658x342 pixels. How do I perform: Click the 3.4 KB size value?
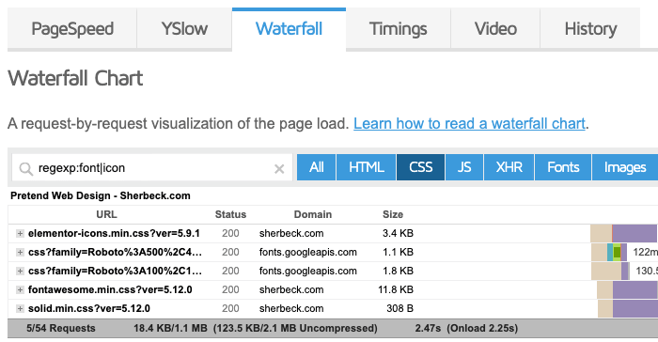pyautogui.click(x=398, y=233)
